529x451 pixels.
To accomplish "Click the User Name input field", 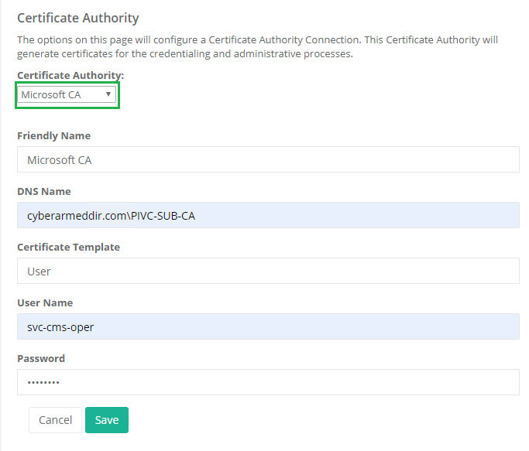I will point(268,326).
